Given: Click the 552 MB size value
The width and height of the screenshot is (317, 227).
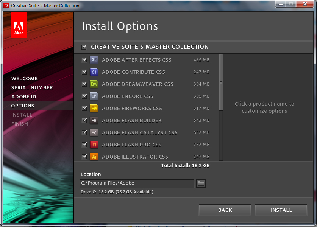Looking at the screenshot, I should click(x=201, y=132).
